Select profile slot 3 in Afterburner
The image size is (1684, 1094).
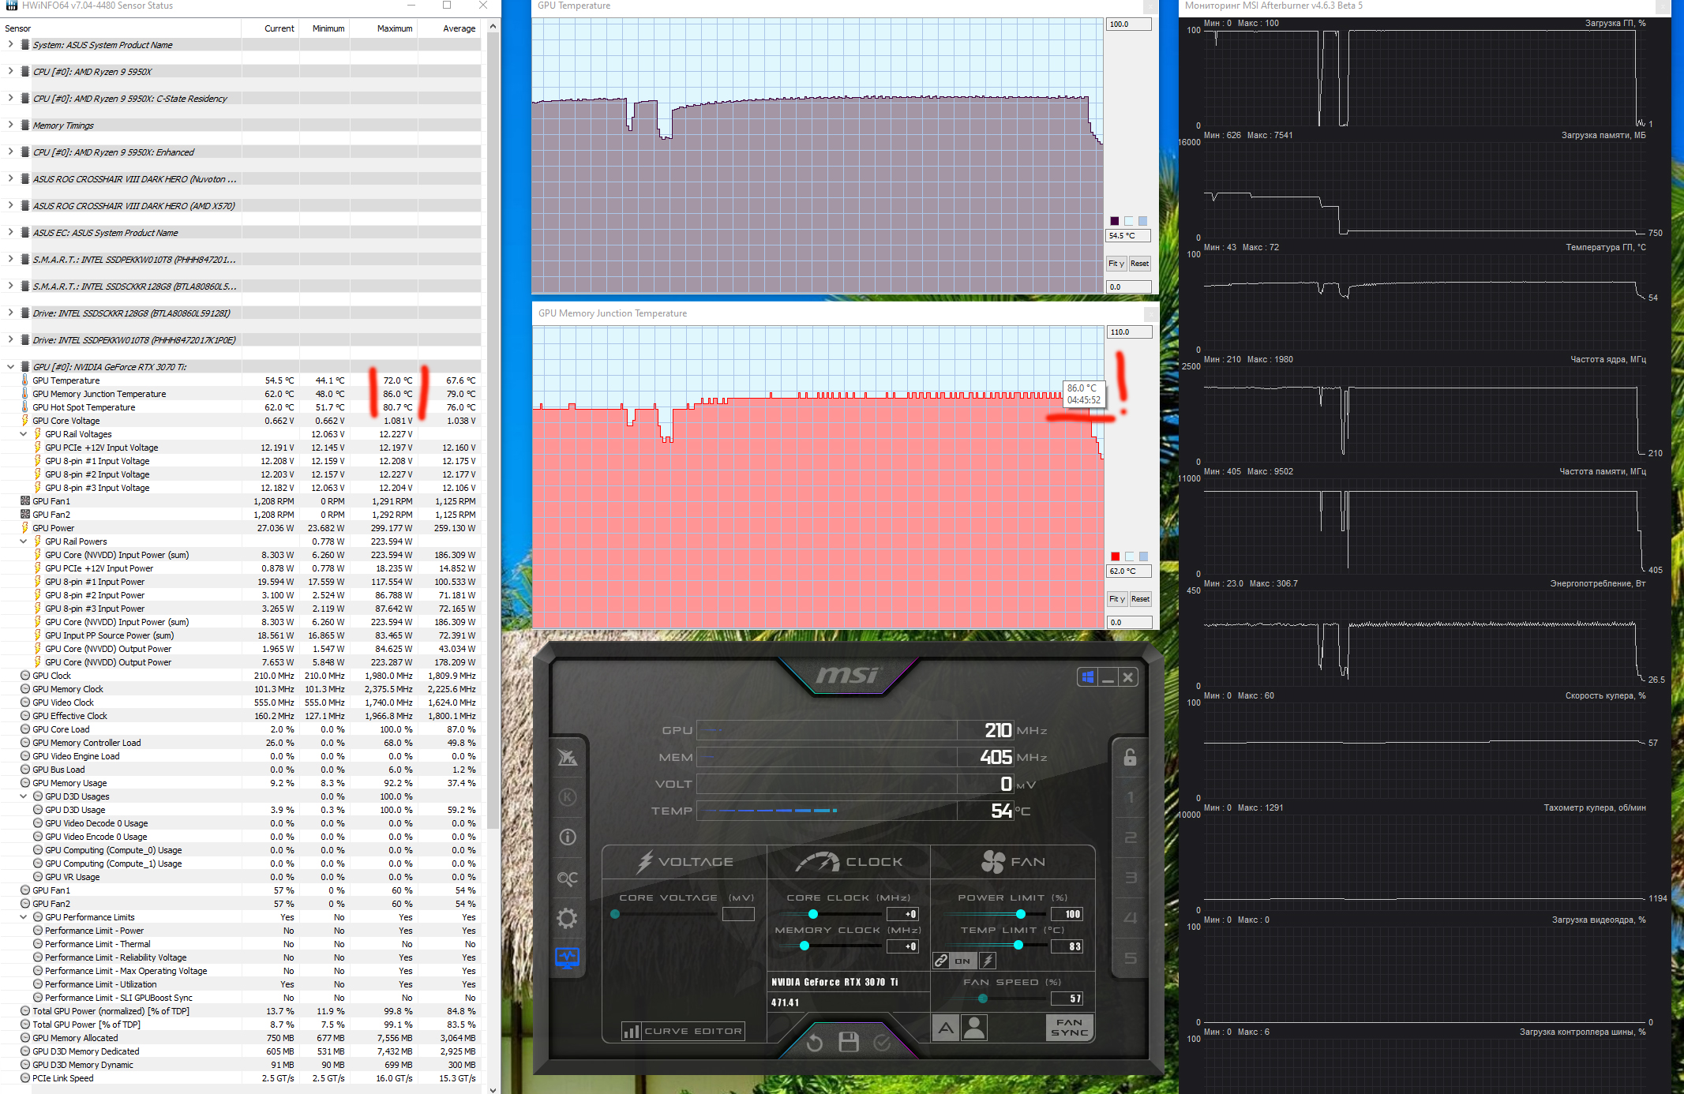(x=1130, y=877)
